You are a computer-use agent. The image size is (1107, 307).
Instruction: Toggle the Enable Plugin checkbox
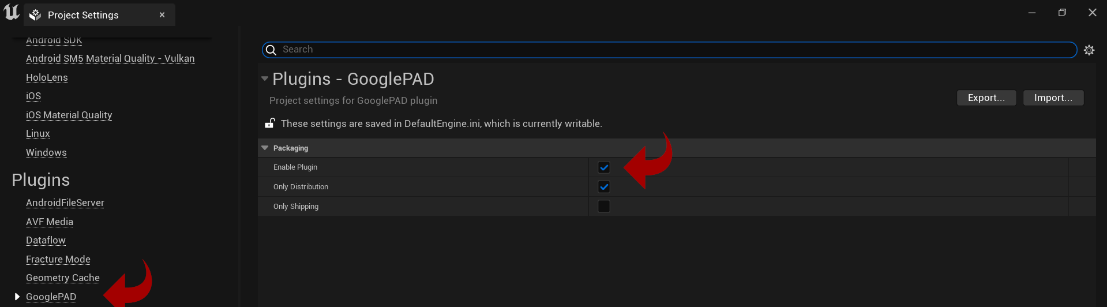coord(604,167)
